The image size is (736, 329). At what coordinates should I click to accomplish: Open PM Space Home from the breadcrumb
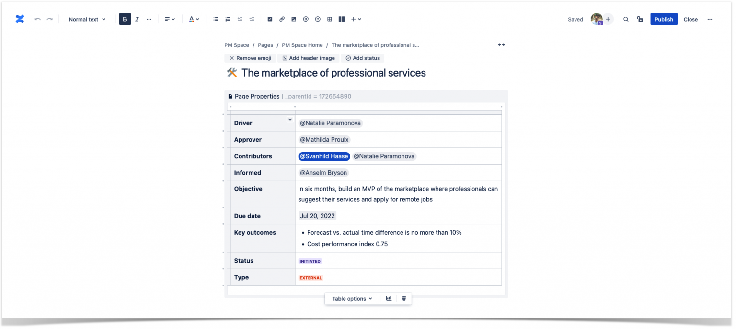[x=302, y=45]
